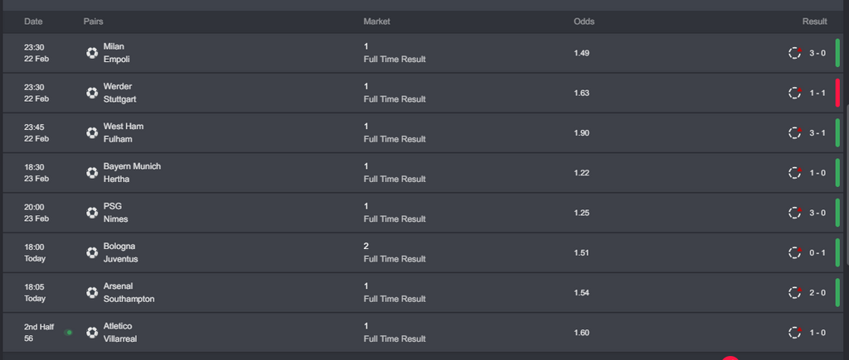Viewport: 849px width, 360px height.
Task: Click the Result column header
Action: 814,22
